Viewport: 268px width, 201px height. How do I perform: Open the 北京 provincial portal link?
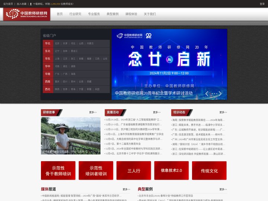point(57,44)
